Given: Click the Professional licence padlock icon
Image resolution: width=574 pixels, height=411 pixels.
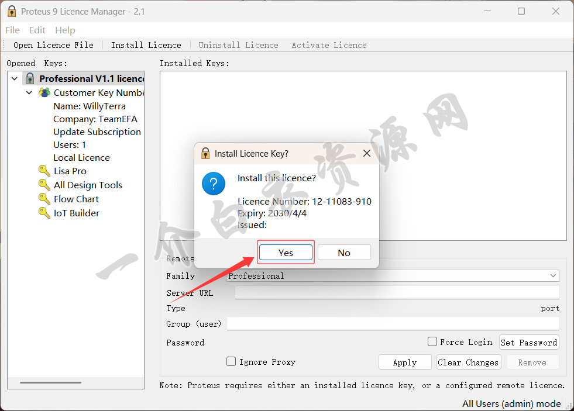Looking at the screenshot, I should [x=30, y=78].
